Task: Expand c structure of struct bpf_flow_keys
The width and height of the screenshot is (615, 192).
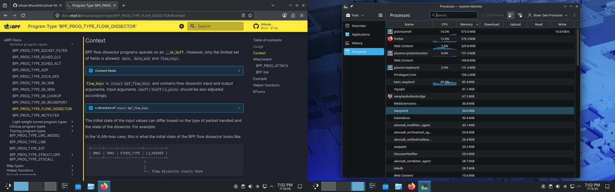Action: (x=164, y=108)
